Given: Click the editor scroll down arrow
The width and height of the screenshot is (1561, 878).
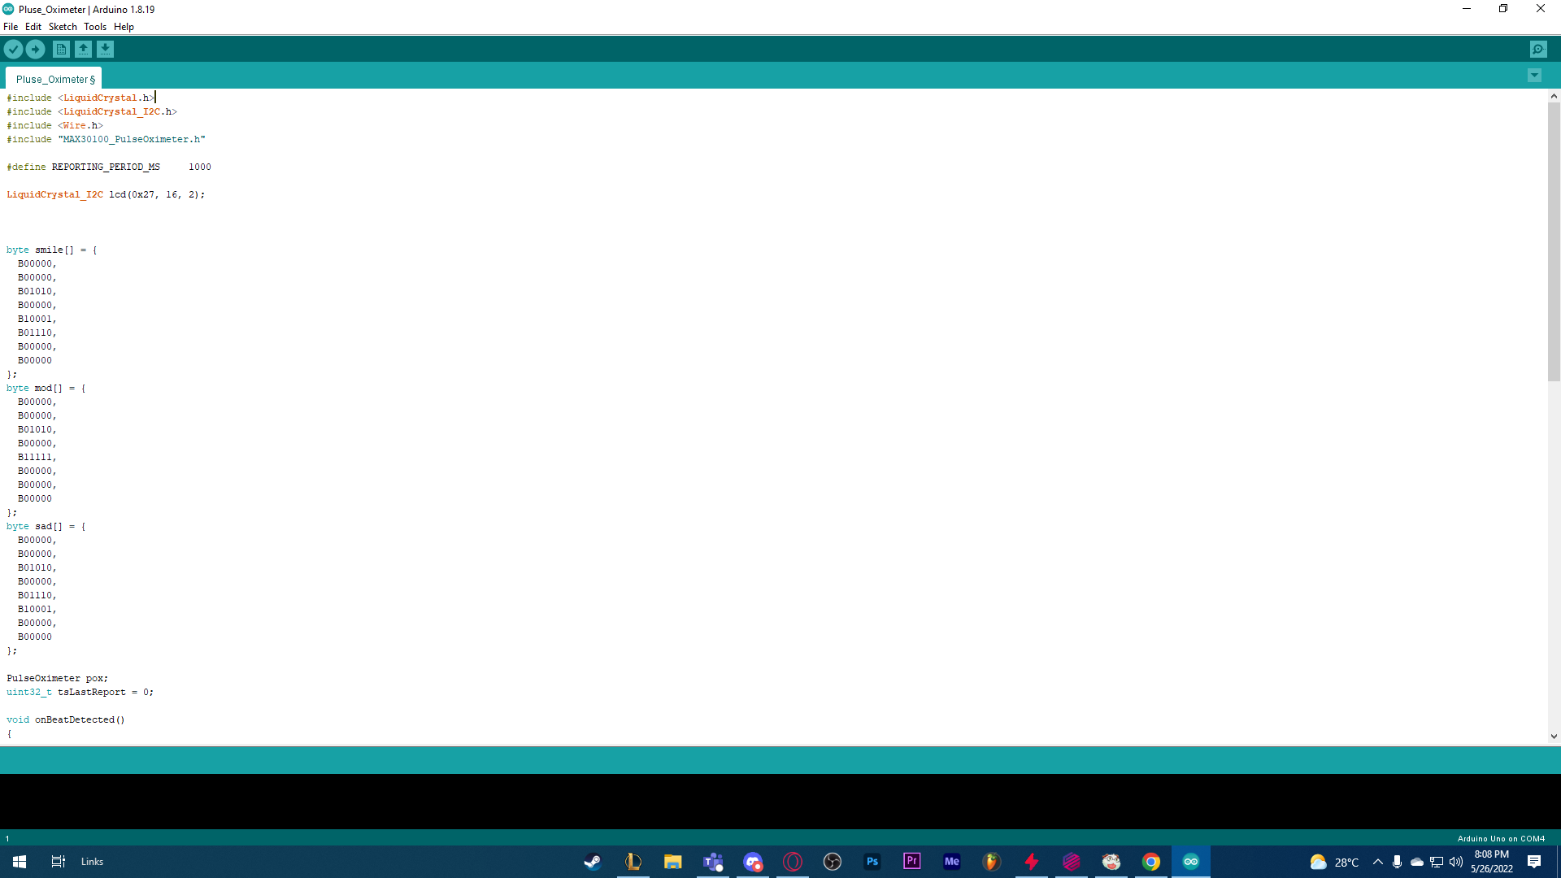Looking at the screenshot, I should coord(1554,737).
